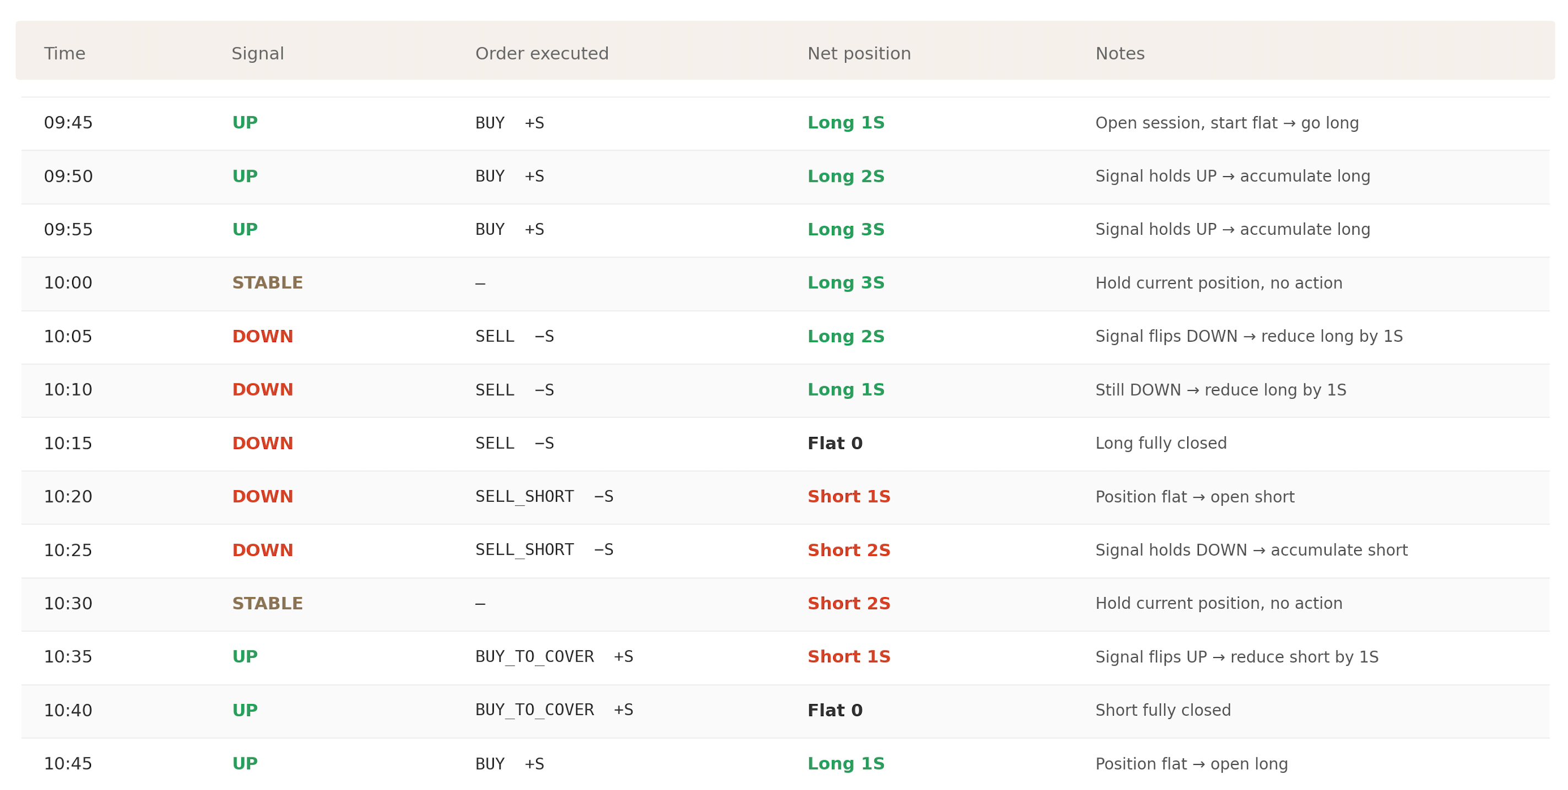Select BUY_TO_COVER order at 10:35
Screen dimensions: 1568x790
[x=534, y=657]
